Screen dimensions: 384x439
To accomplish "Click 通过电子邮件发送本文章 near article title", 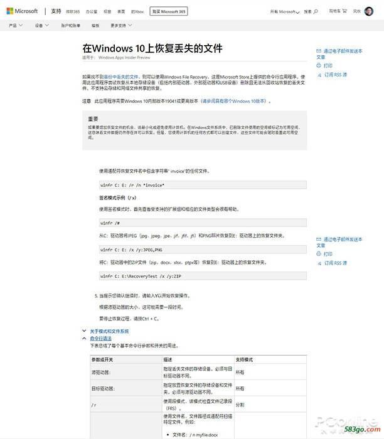I will (339, 54).
